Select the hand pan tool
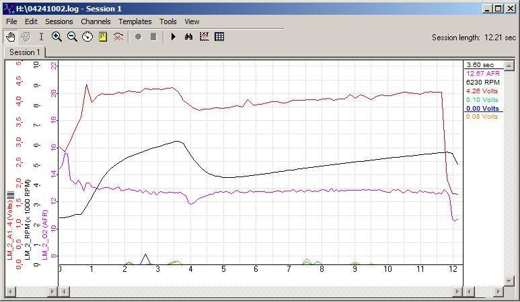The height and width of the screenshot is (302, 520). point(11,37)
